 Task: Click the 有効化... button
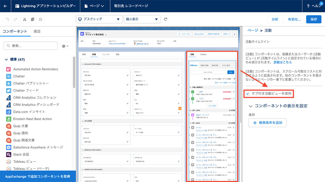coord(294,19)
